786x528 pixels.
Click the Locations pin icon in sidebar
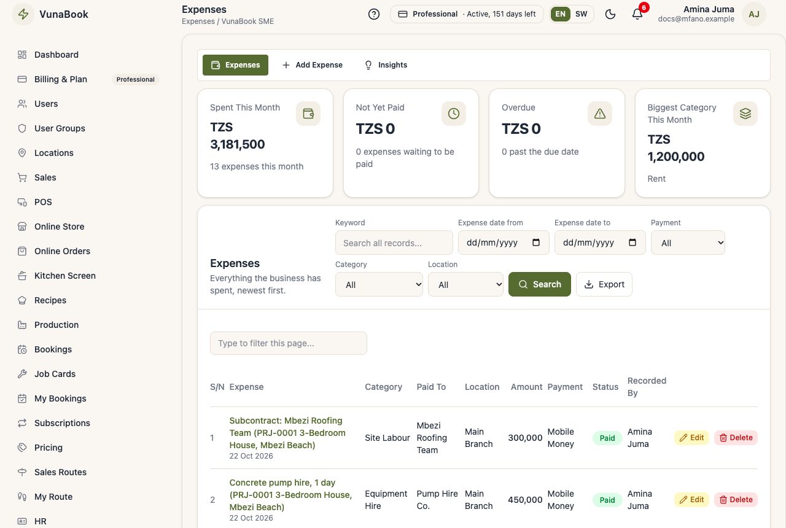(22, 153)
